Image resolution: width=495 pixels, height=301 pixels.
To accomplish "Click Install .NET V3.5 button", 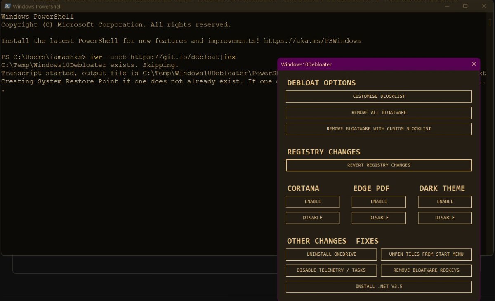I will (379, 287).
